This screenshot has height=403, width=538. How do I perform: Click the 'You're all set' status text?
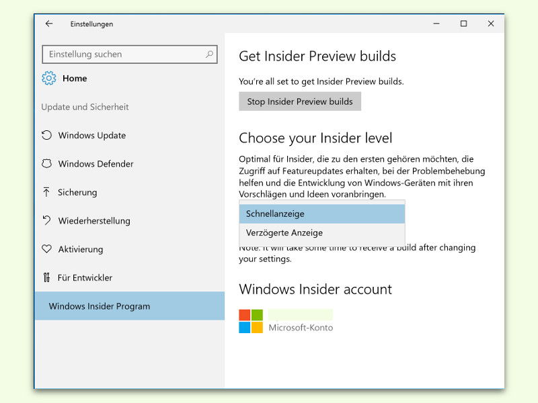tap(321, 81)
